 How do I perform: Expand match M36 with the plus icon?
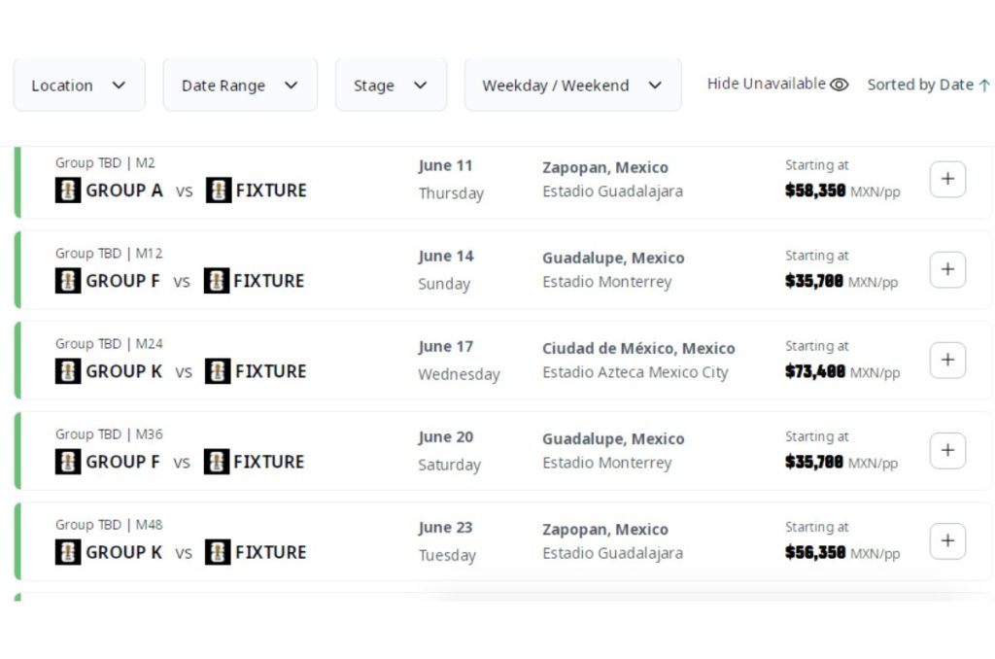(x=947, y=450)
